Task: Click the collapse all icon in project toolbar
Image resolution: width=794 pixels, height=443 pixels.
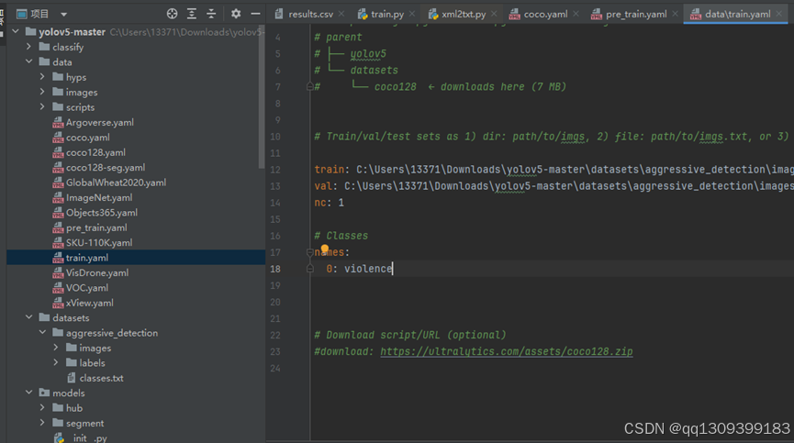Action: [210, 14]
